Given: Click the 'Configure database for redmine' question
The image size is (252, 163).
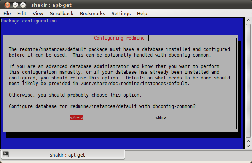Looking at the screenshot, I should (x=102, y=106).
